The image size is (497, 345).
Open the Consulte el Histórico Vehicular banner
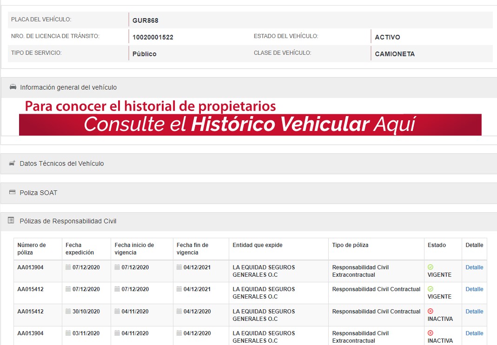coord(250,124)
